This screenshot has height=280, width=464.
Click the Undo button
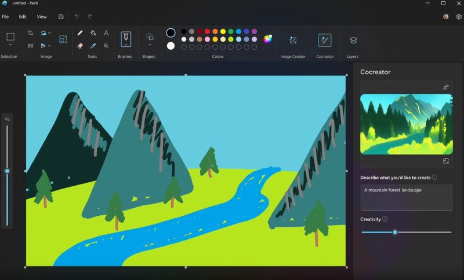(x=77, y=17)
